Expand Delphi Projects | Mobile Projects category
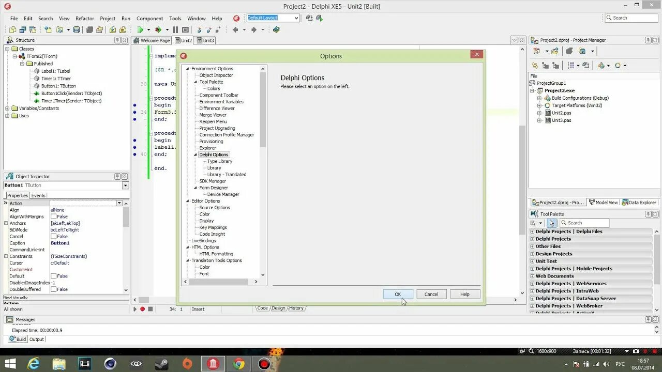The image size is (662, 372). tap(532, 269)
